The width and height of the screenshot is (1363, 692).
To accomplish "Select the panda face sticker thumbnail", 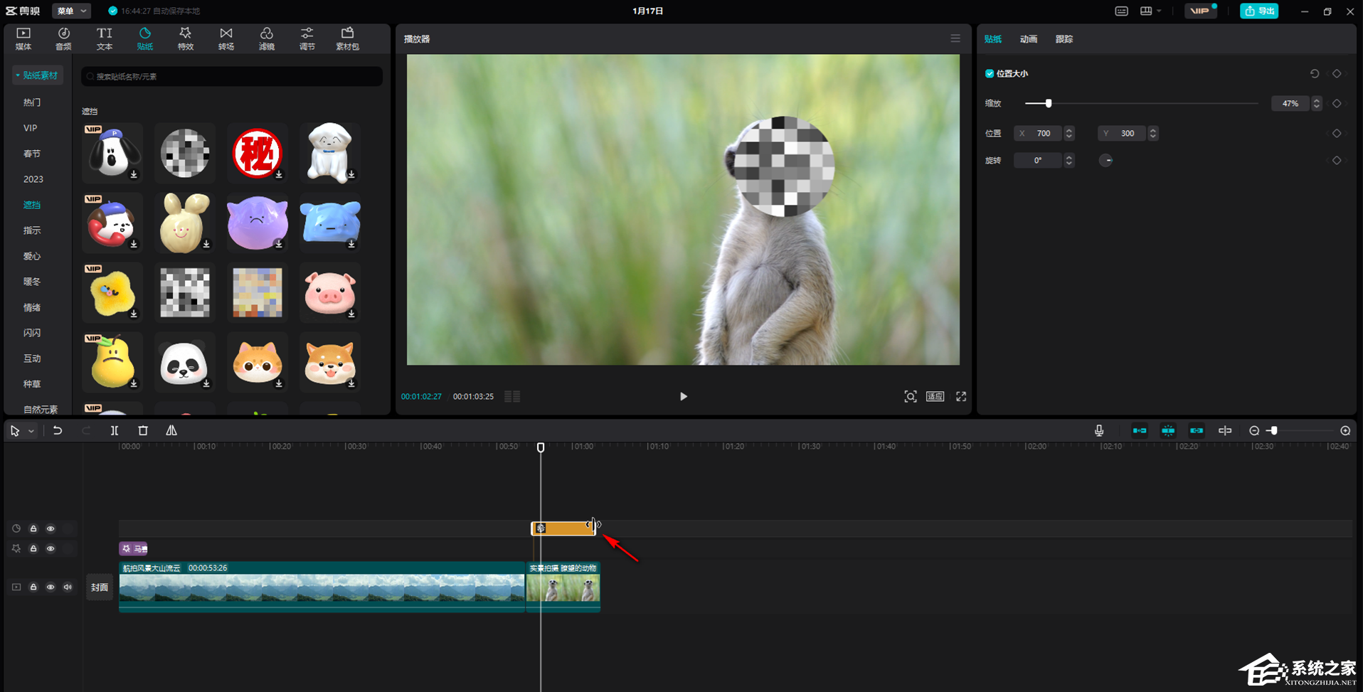I will (x=184, y=363).
